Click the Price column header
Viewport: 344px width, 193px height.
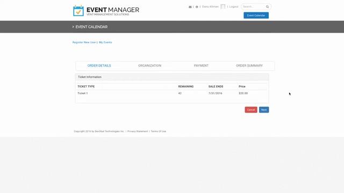point(242,86)
